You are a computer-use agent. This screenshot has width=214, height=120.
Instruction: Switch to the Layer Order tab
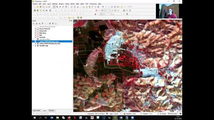point(36,111)
